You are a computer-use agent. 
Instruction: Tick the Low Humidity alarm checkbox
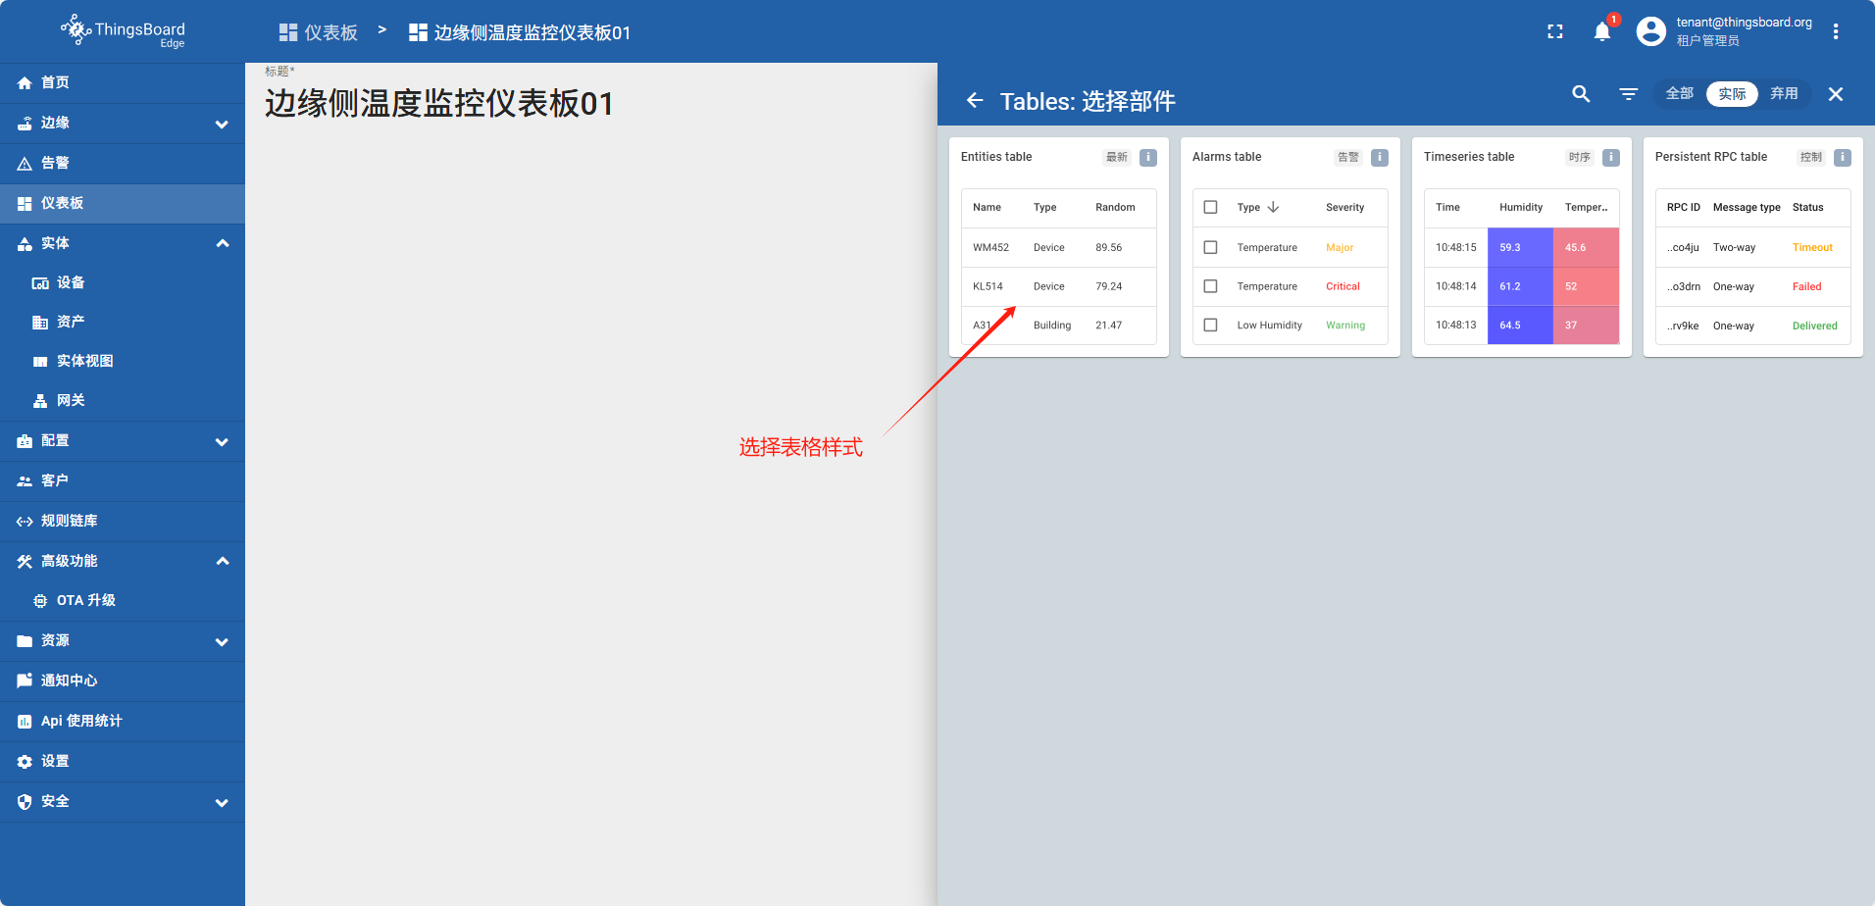pos(1210,326)
